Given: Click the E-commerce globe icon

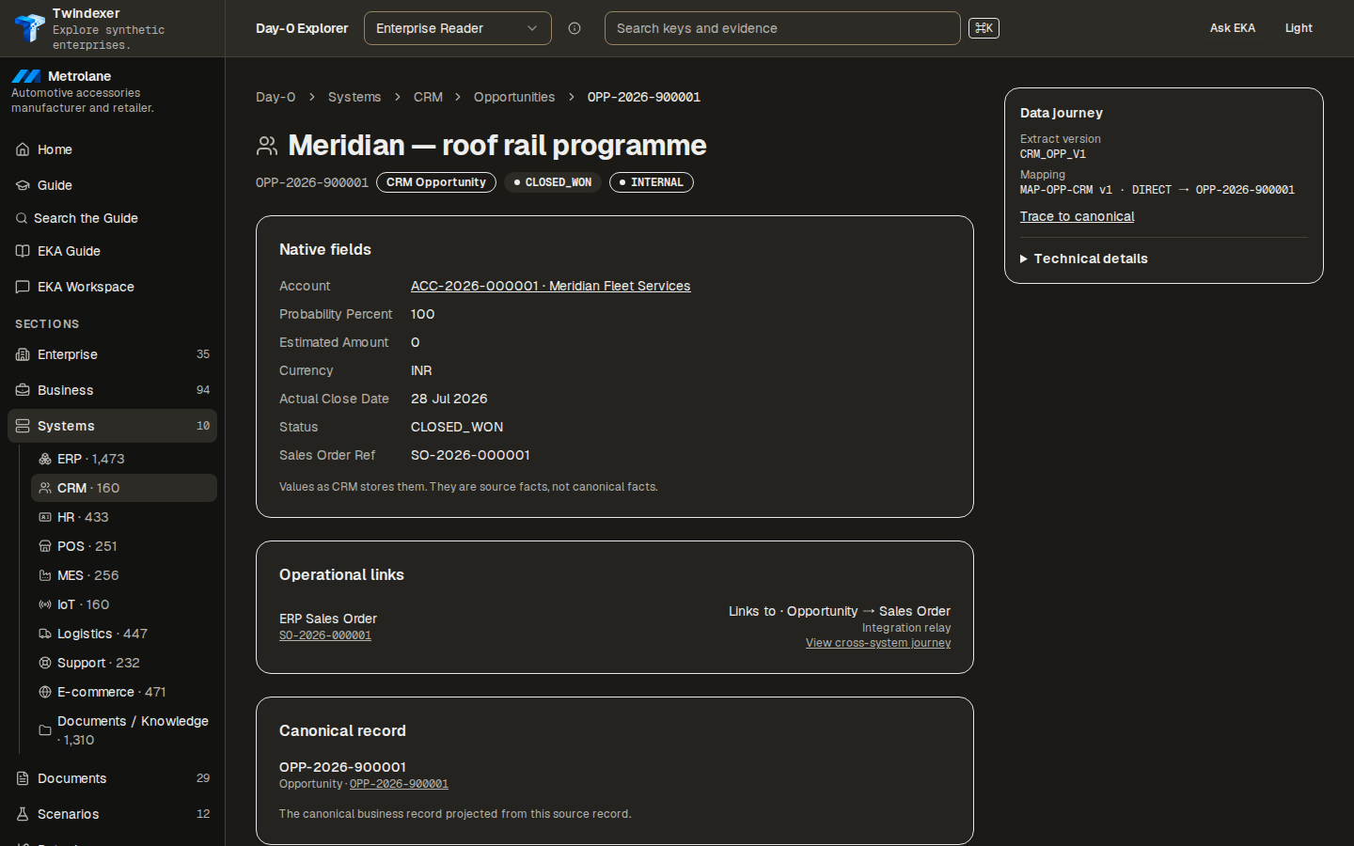Looking at the screenshot, I should point(45,692).
